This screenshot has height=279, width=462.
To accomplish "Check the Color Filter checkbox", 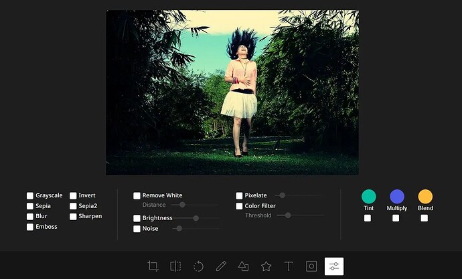I will click(239, 206).
